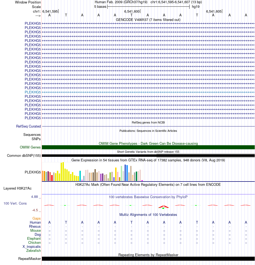Click the gray dbSNP variant bar
Image resolution: width=255 pixels, height=265 pixels.
[x=206, y=155]
